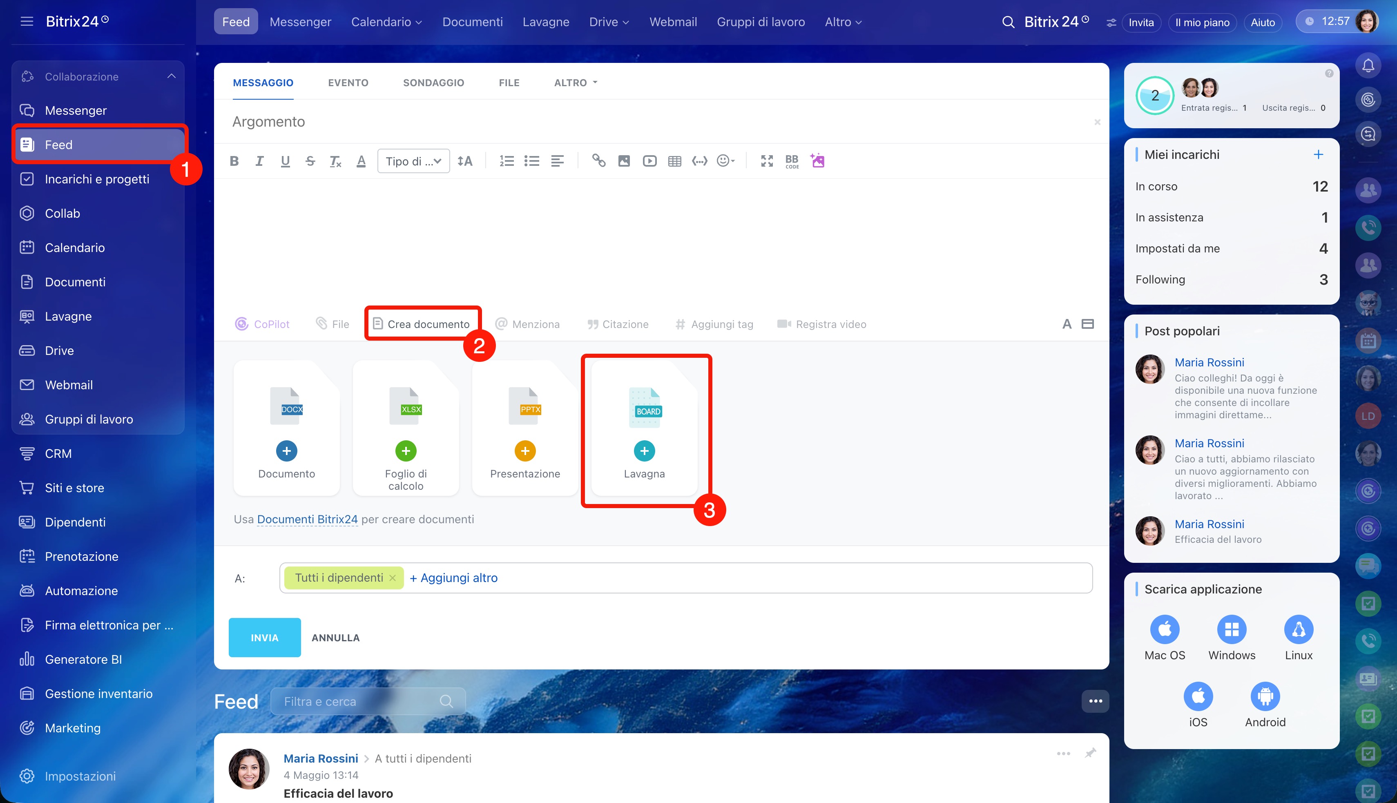Viewport: 1397px width, 803px height.
Task: Click the CoPilot button
Action: coord(263,324)
